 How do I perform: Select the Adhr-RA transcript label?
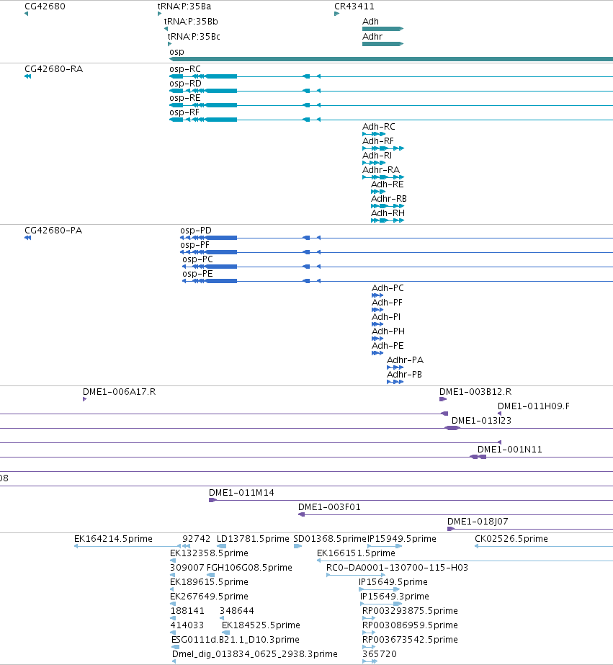pos(381,170)
